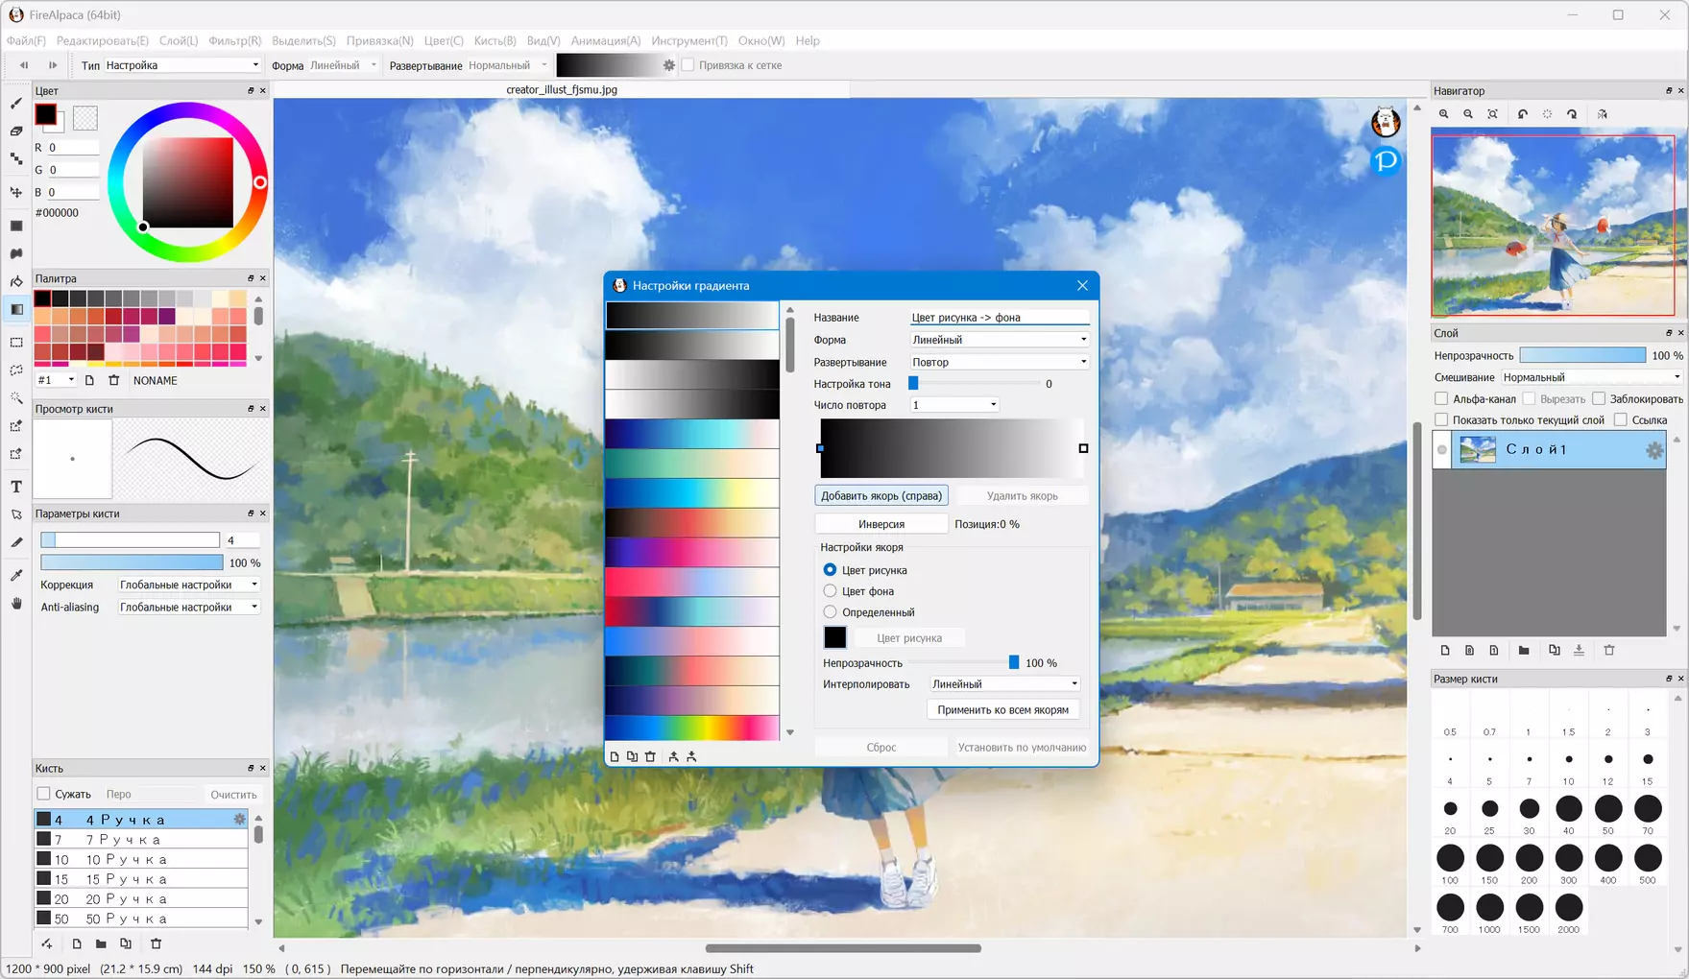The height and width of the screenshot is (979, 1689).
Task: Flip the view horizontally in Navigator
Action: tap(1603, 114)
